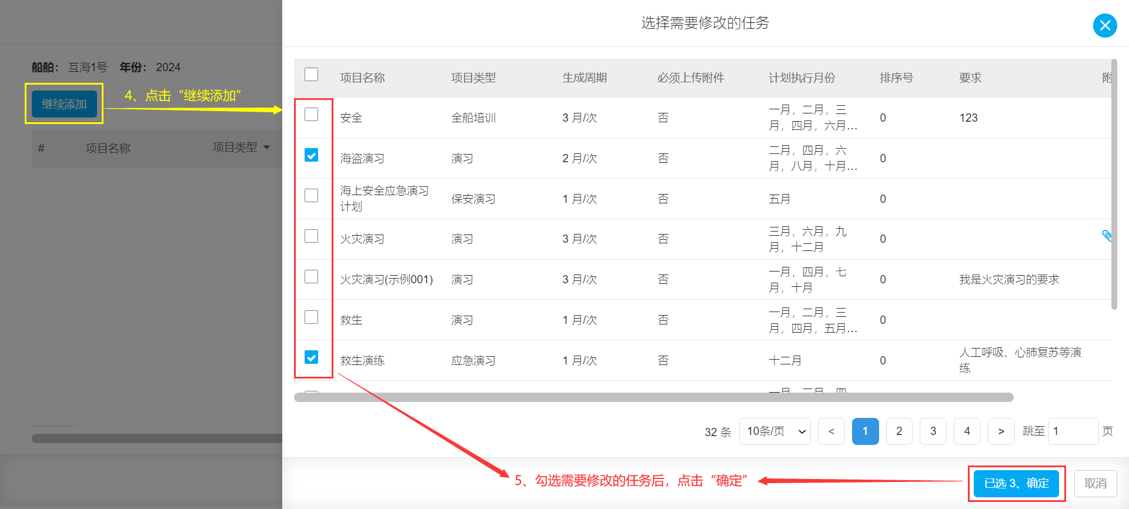Go to page 1 of results
Viewport: 1129px width, 509px height.
click(865, 431)
